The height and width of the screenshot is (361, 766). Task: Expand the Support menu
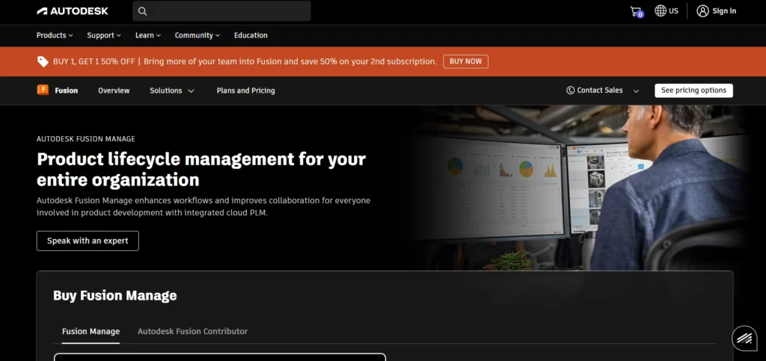point(104,35)
